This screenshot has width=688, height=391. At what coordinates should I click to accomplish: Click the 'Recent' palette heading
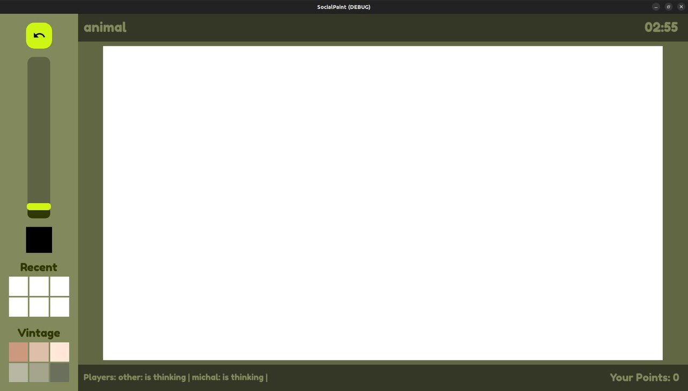(39, 267)
